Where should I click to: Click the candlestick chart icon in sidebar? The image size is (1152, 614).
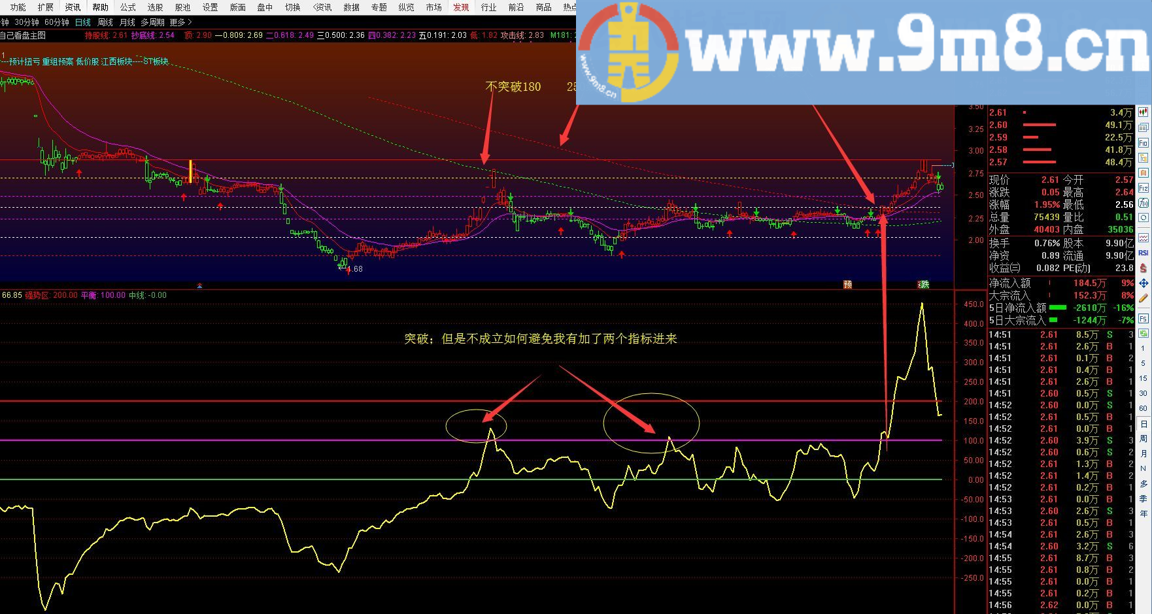coord(1144,112)
